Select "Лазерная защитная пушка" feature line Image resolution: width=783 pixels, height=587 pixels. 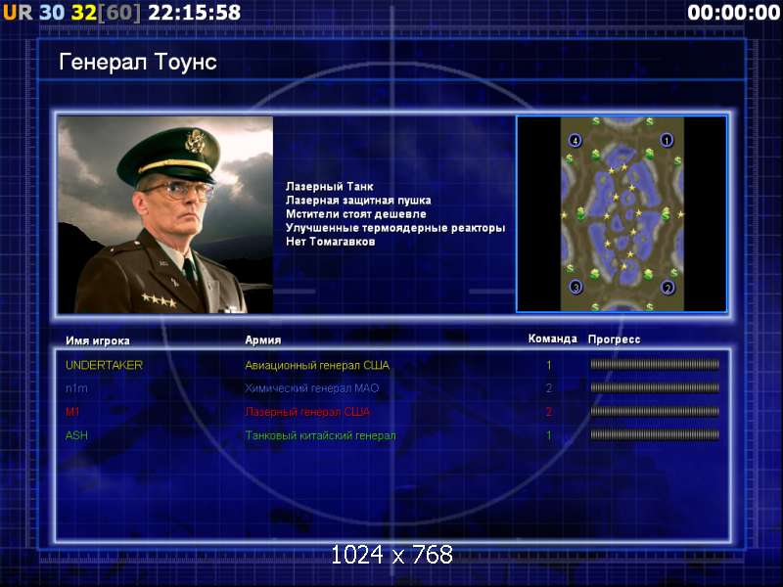(358, 201)
